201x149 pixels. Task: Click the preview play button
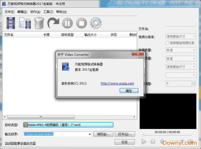pyautogui.click(x=144, y=142)
